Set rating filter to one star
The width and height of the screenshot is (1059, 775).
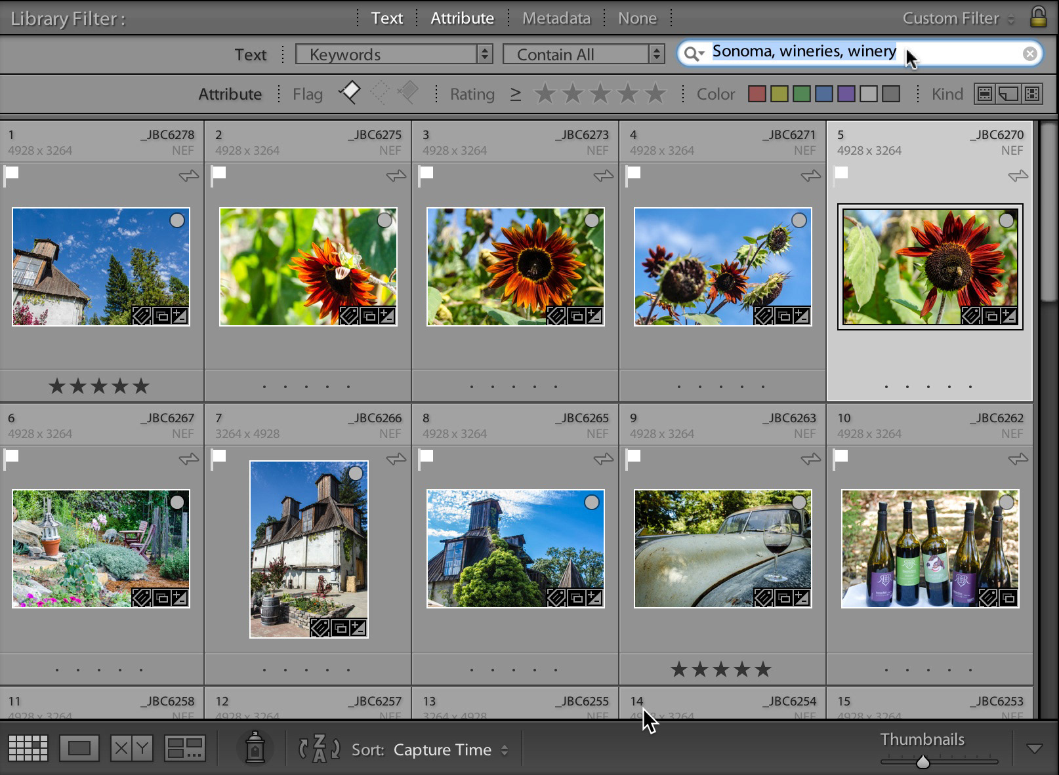[x=545, y=94]
